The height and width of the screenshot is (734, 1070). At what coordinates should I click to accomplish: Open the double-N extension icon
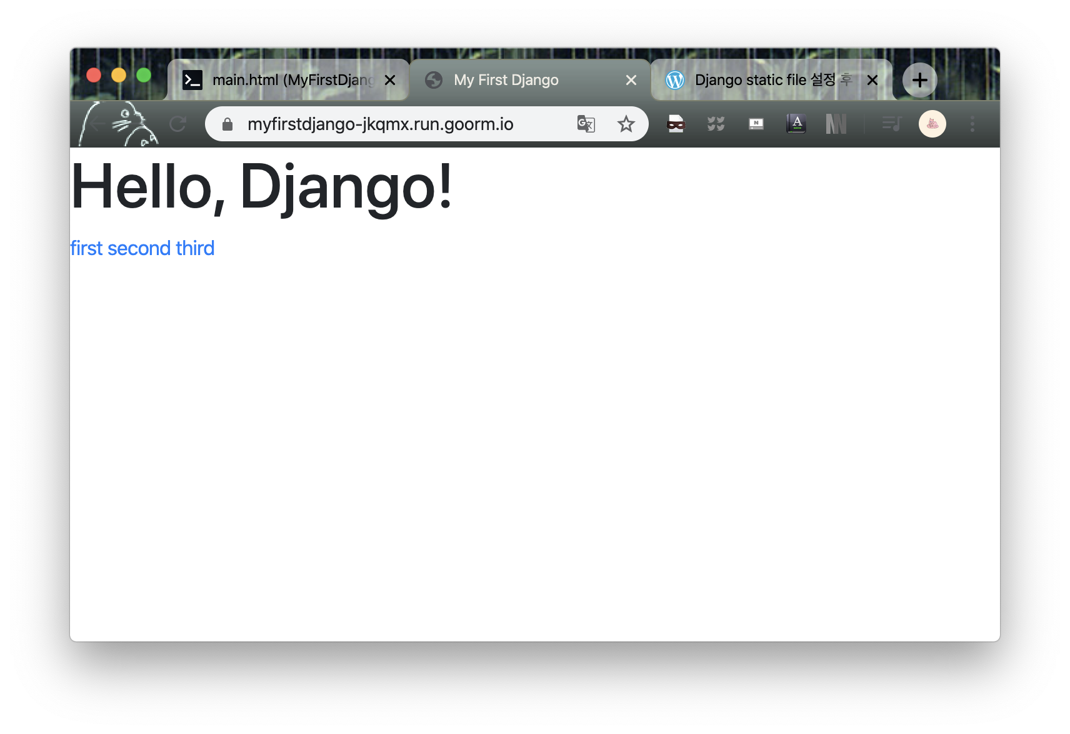[836, 124]
